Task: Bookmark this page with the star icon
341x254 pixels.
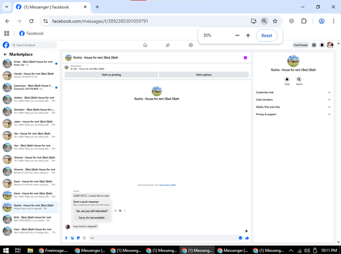Action: coord(275,21)
